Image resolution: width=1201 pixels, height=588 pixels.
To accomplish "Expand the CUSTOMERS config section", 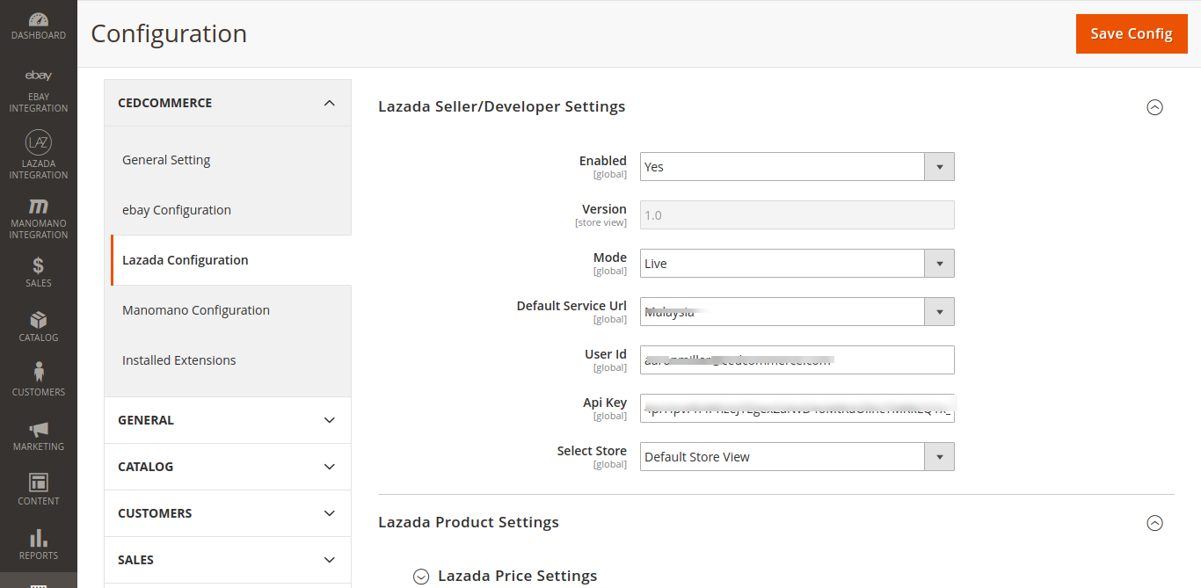I will (x=228, y=513).
